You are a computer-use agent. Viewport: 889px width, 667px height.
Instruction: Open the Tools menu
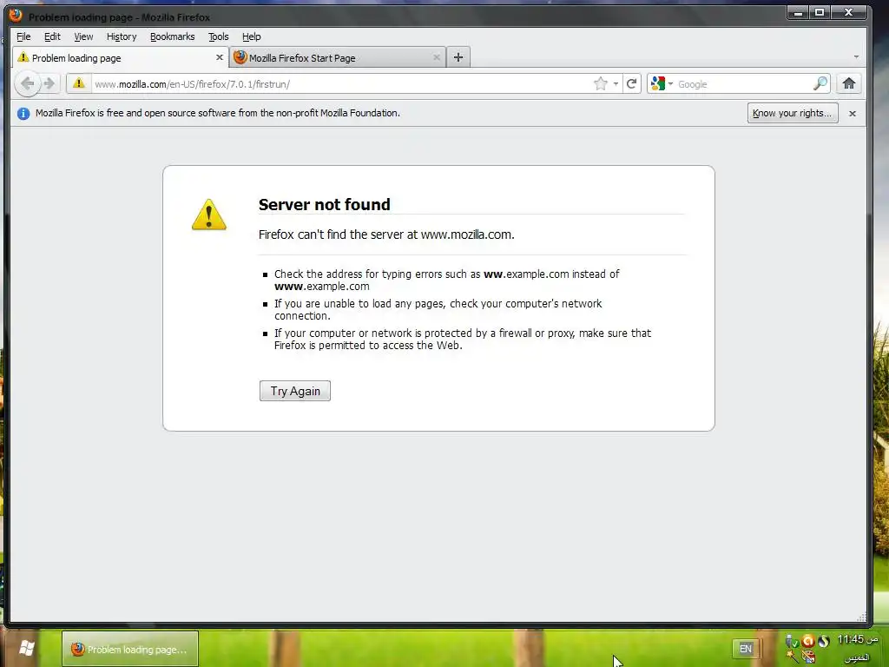(218, 36)
